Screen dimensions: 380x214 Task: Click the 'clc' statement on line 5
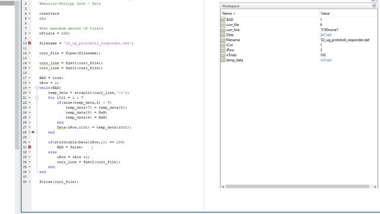coord(43,18)
